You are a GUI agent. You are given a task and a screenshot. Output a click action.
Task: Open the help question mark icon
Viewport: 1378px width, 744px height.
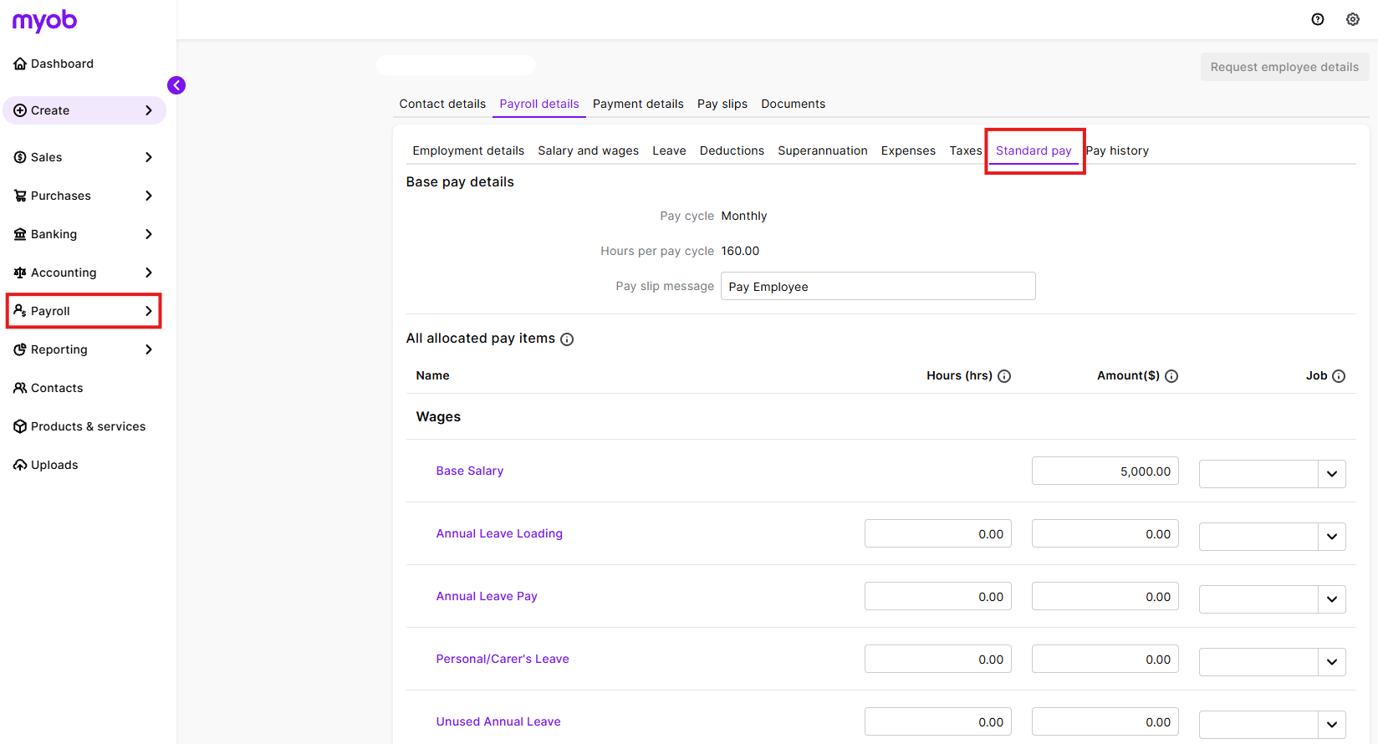click(1318, 19)
